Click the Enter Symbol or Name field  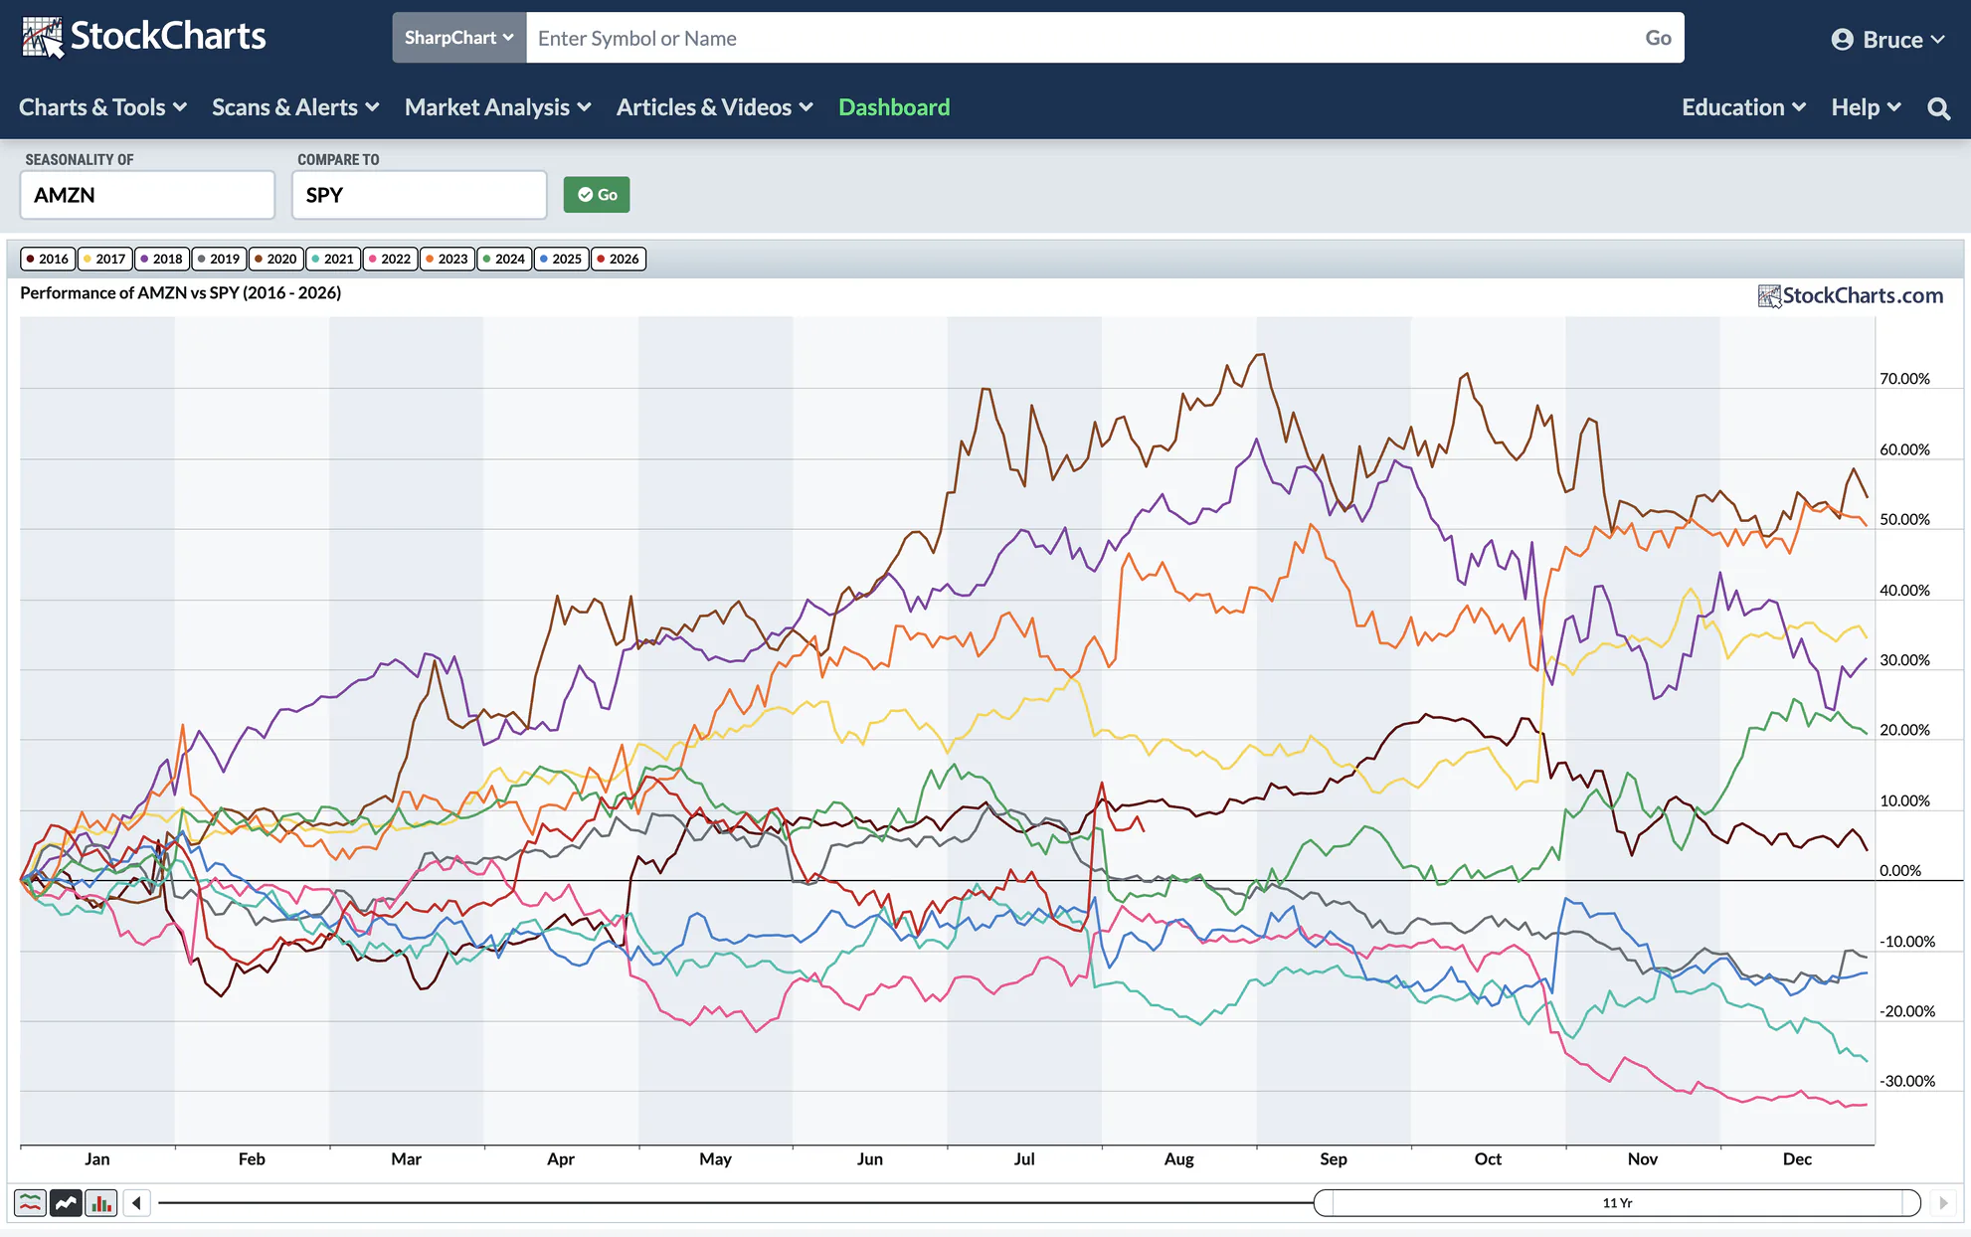point(1080,38)
